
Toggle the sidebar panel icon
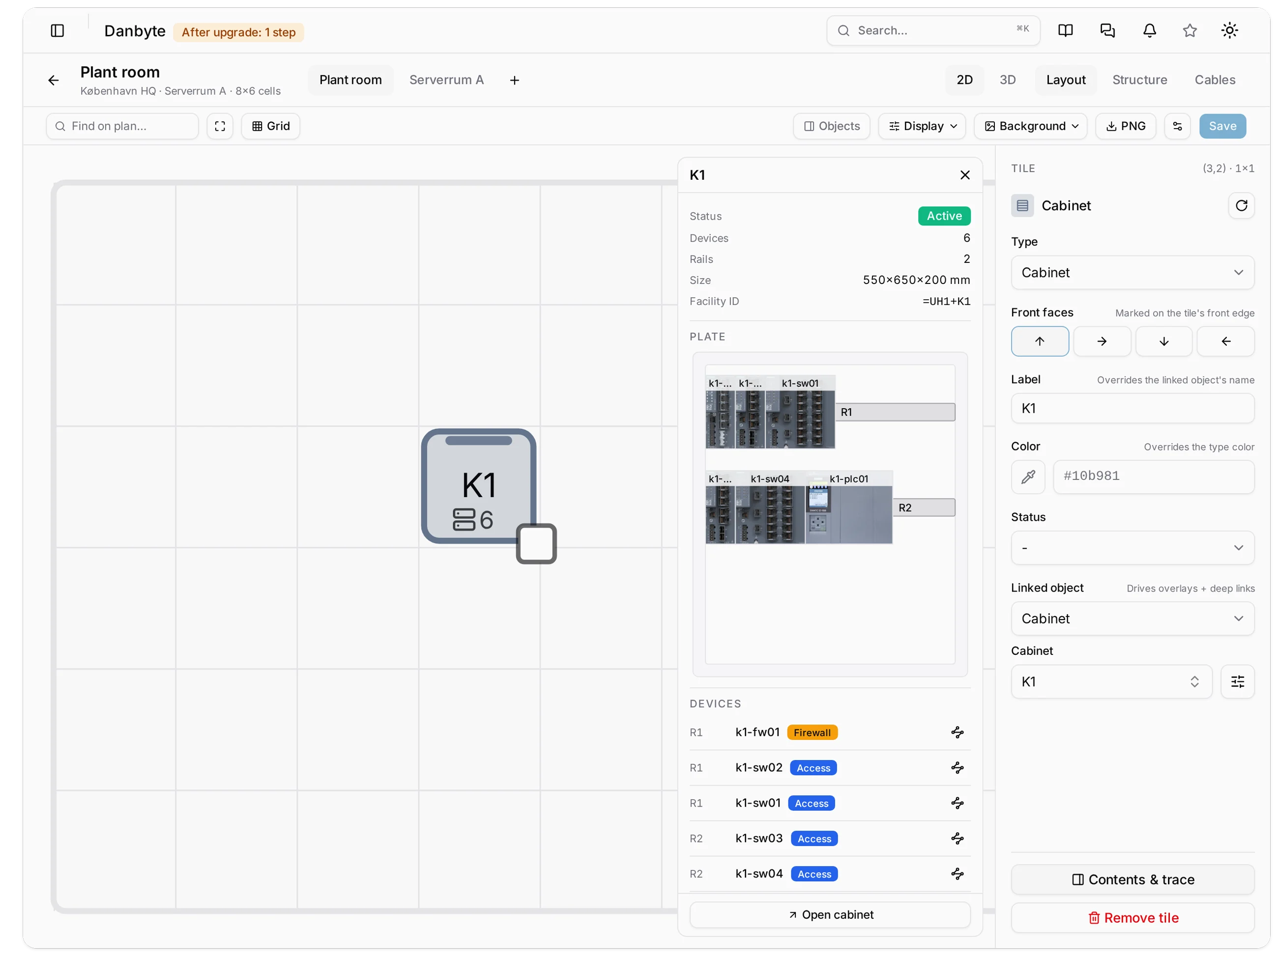57,30
